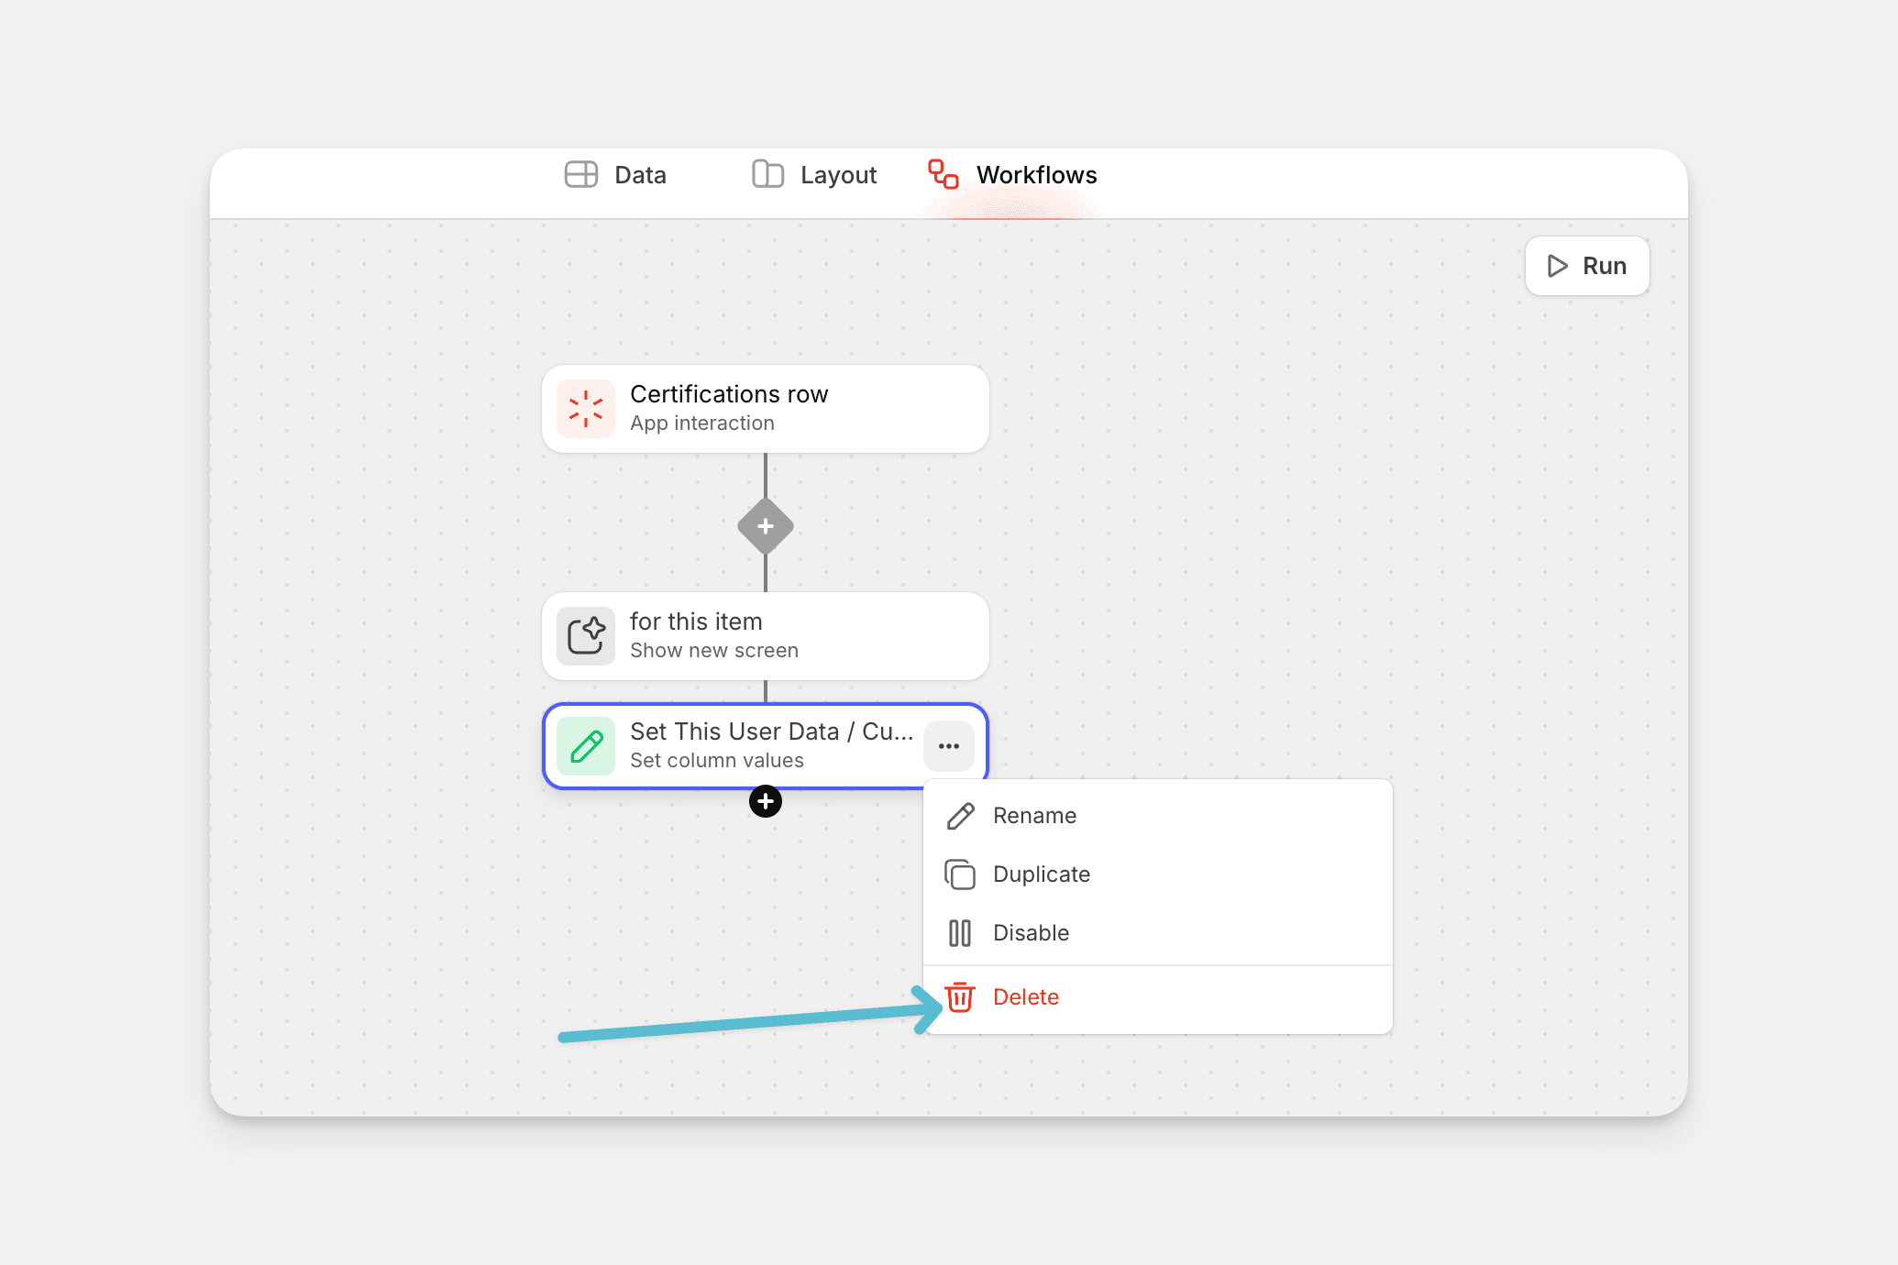Image resolution: width=1898 pixels, height=1265 pixels.
Task: Click the Certifications row trigger icon
Action: click(586, 409)
